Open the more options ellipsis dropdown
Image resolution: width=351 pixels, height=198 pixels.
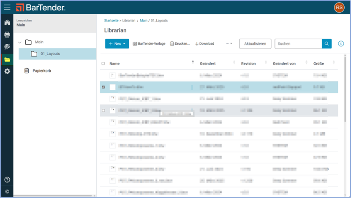(x=229, y=44)
